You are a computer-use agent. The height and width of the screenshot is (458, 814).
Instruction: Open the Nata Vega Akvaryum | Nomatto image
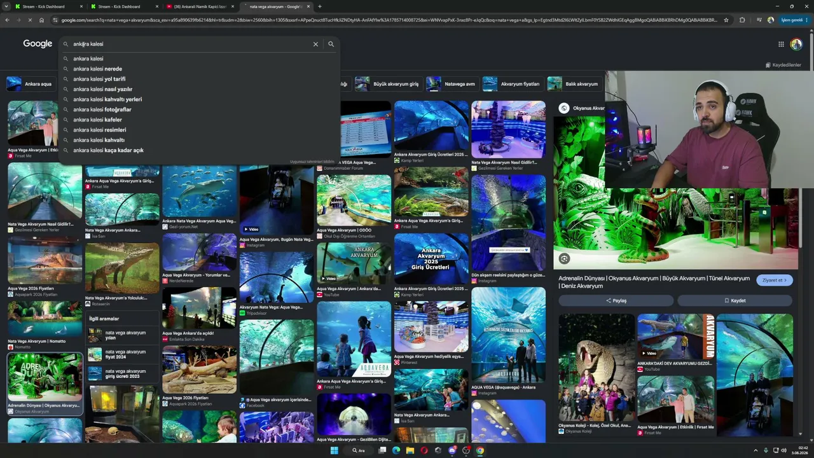(45, 319)
